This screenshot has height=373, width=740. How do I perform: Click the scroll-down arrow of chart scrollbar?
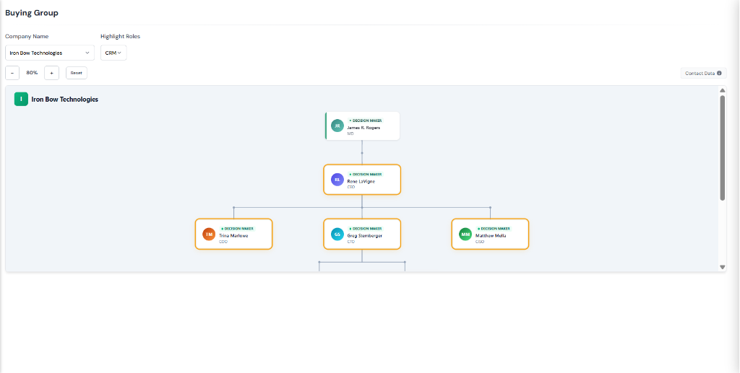coord(722,267)
